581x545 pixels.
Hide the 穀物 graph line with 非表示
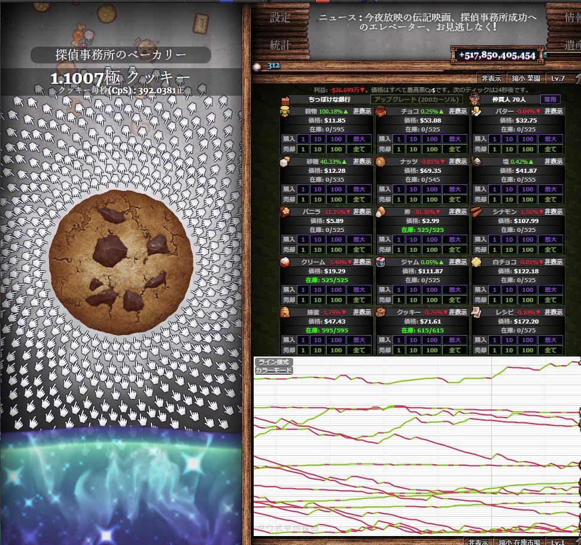coord(362,111)
